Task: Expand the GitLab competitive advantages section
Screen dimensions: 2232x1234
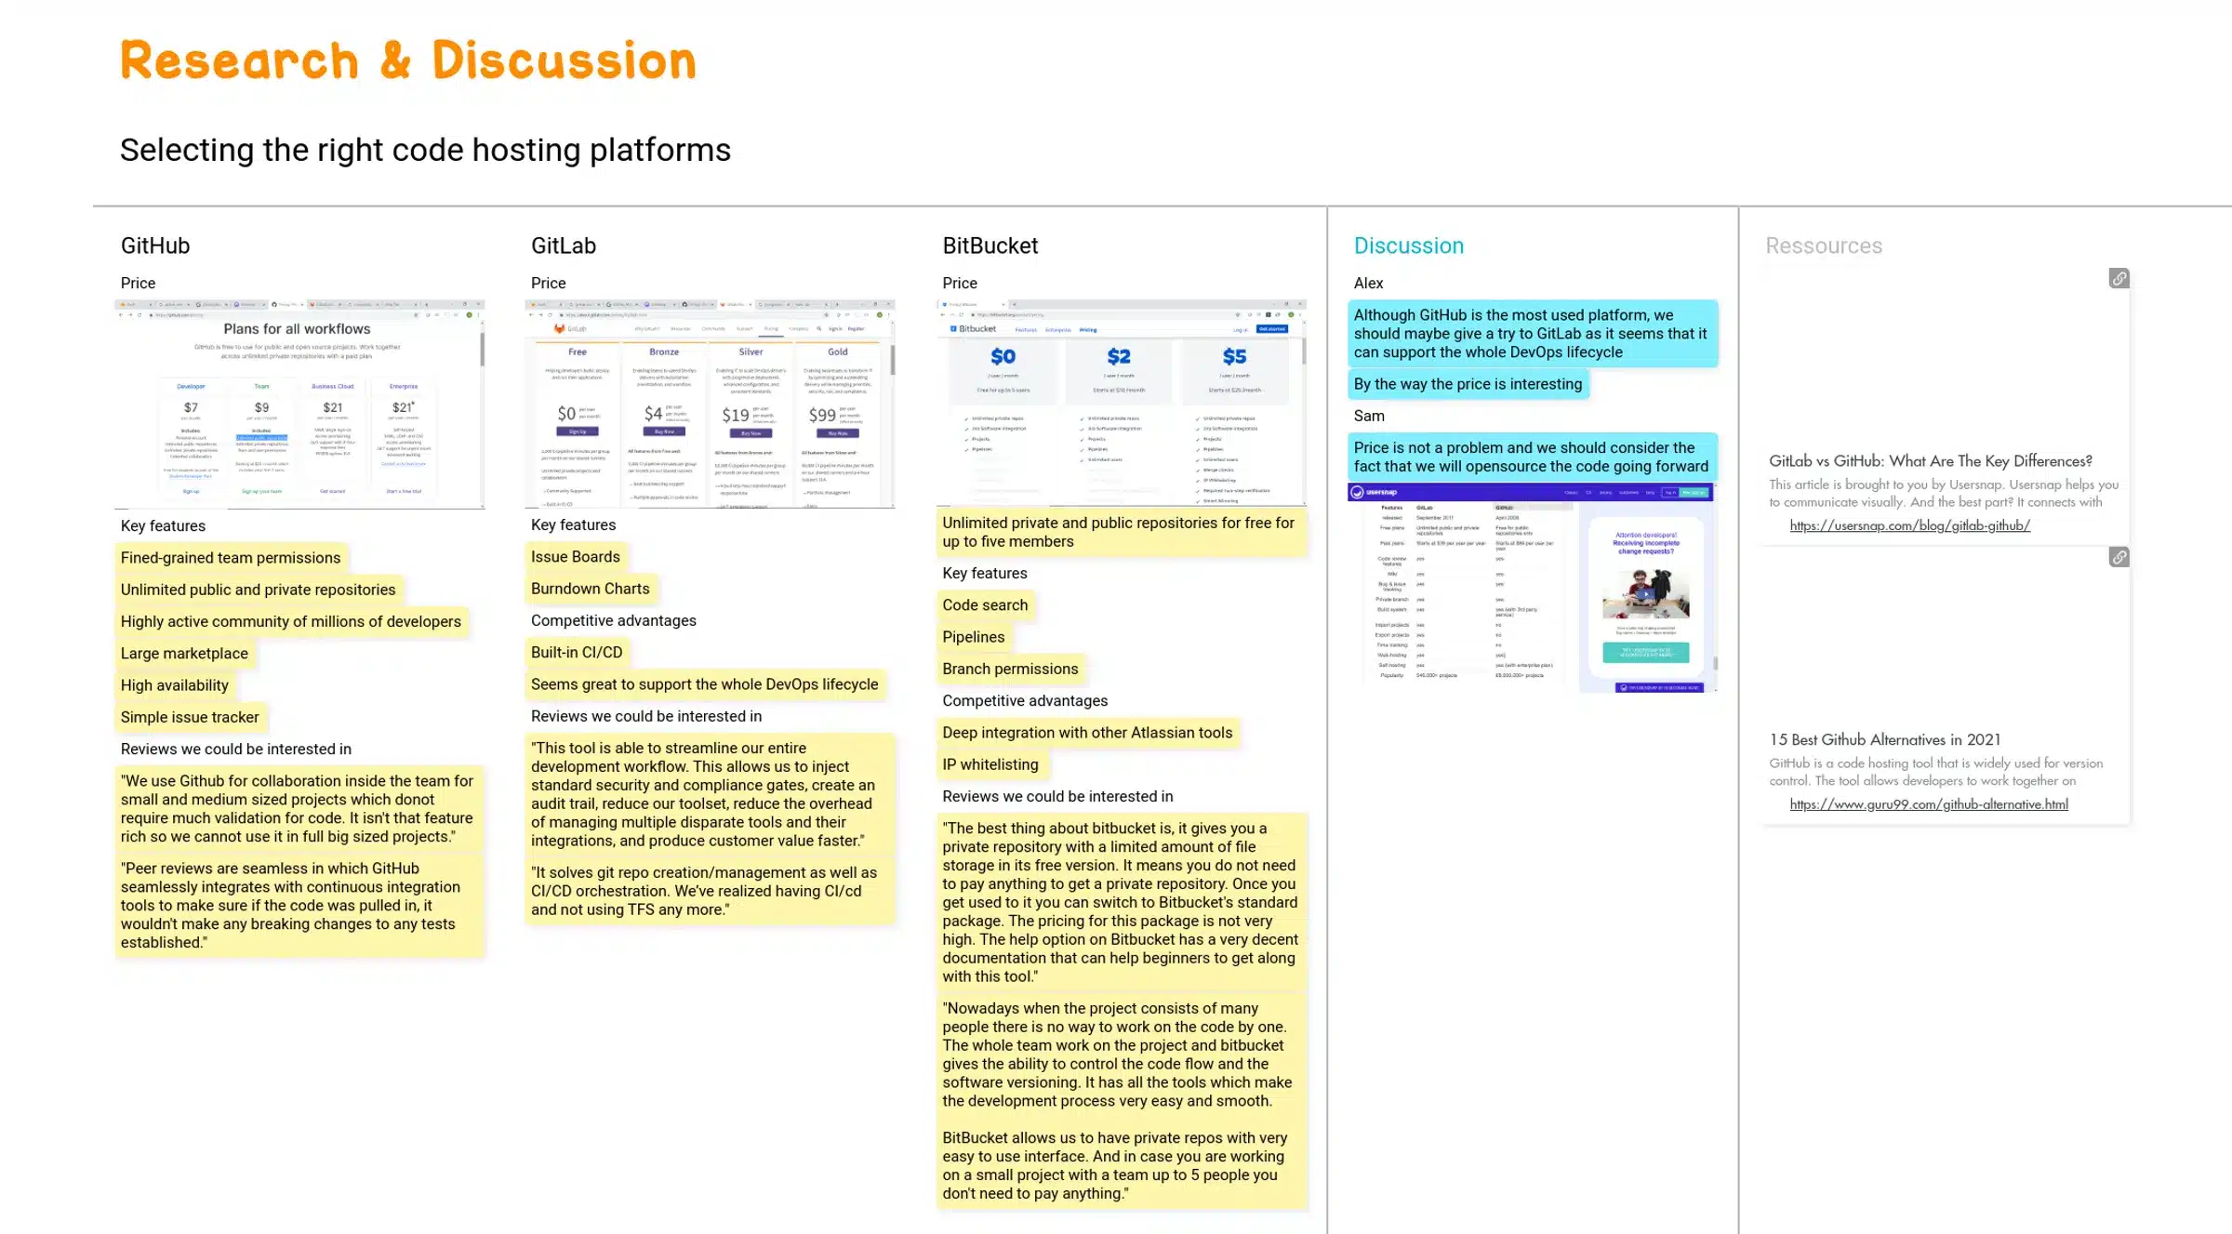Action: (614, 620)
